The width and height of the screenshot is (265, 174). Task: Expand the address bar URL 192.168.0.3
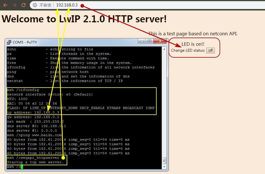click(x=67, y=5)
